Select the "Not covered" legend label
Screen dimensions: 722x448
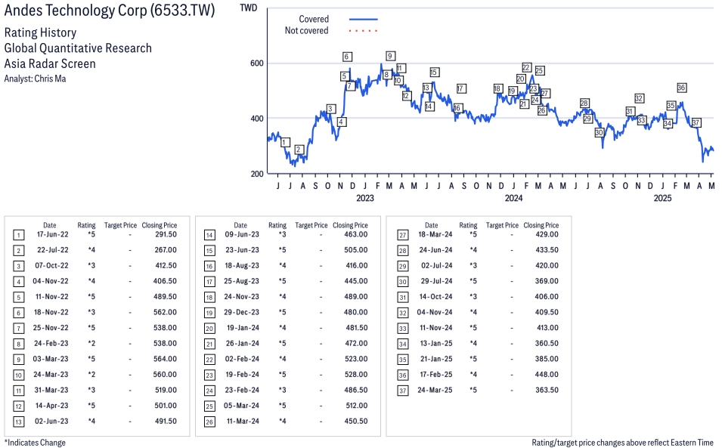[307, 31]
